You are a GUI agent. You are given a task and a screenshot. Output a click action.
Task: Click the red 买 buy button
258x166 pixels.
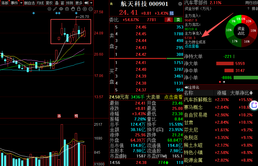[169, 20]
